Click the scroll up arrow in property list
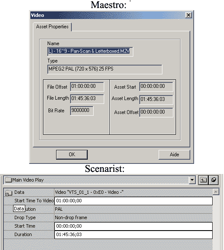The width and height of the screenshot is (224, 250). click(x=216, y=192)
